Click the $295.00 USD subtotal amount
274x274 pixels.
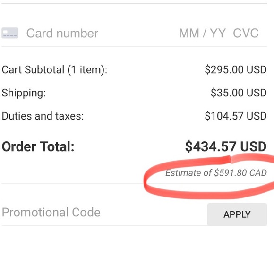pyautogui.click(x=236, y=69)
